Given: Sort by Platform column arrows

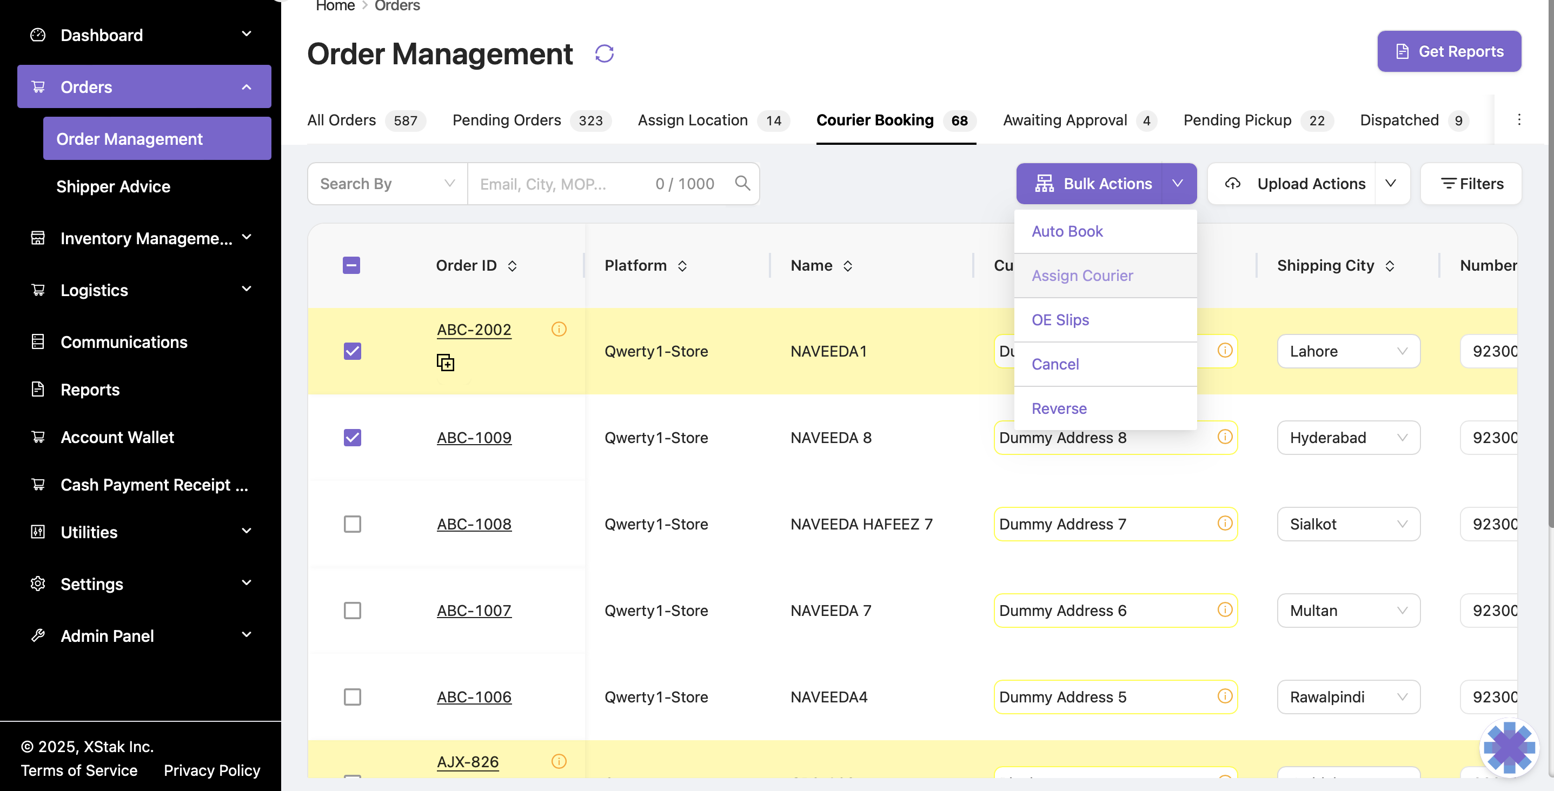Looking at the screenshot, I should coord(682,266).
